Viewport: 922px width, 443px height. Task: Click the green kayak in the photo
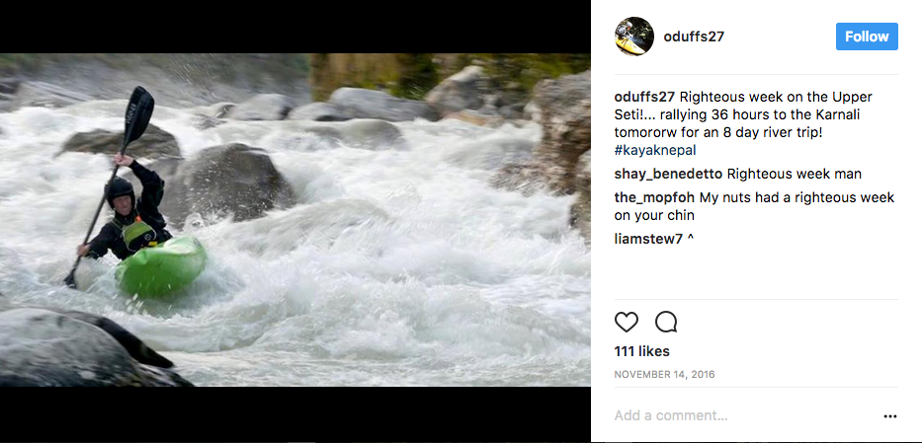click(162, 266)
